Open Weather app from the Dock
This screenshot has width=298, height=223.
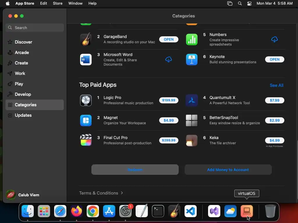[230, 211]
